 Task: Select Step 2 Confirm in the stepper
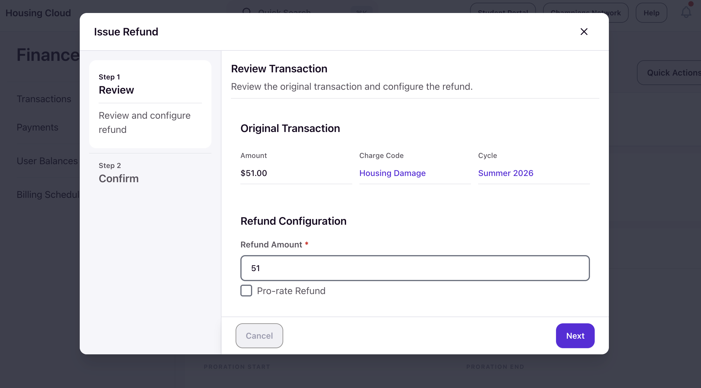click(150, 173)
